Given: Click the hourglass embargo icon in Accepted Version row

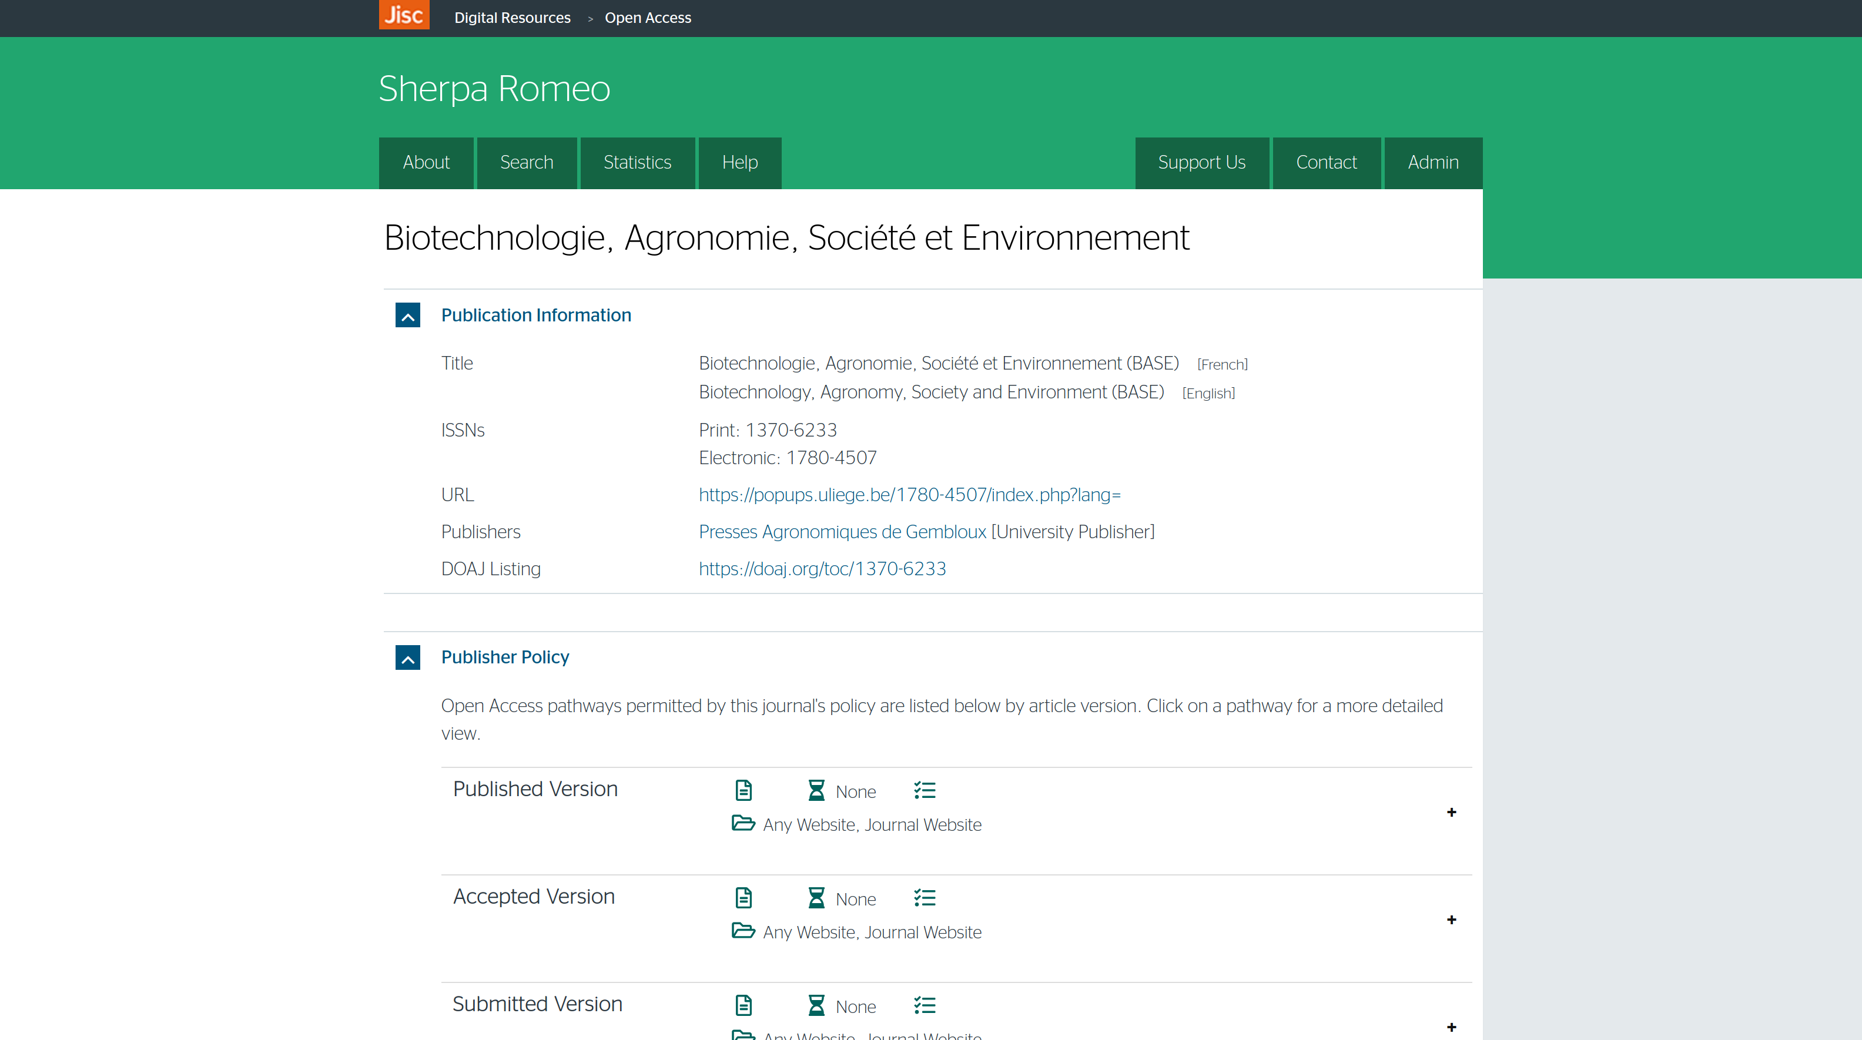Looking at the screenshot, I should click(816, 898).
